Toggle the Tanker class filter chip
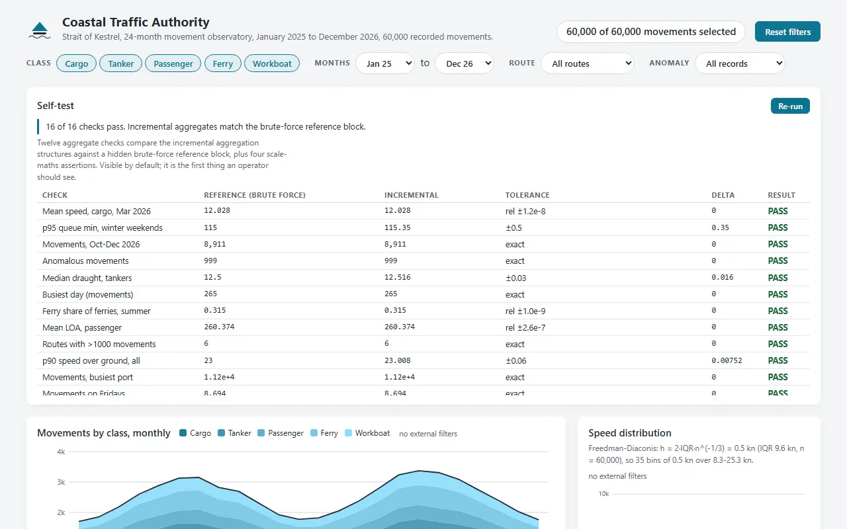This screenshot has width=847, height=529. click(x=121, y=63)
